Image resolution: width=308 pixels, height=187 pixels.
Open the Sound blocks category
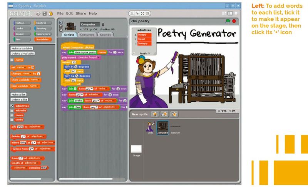tap(22, 34)
